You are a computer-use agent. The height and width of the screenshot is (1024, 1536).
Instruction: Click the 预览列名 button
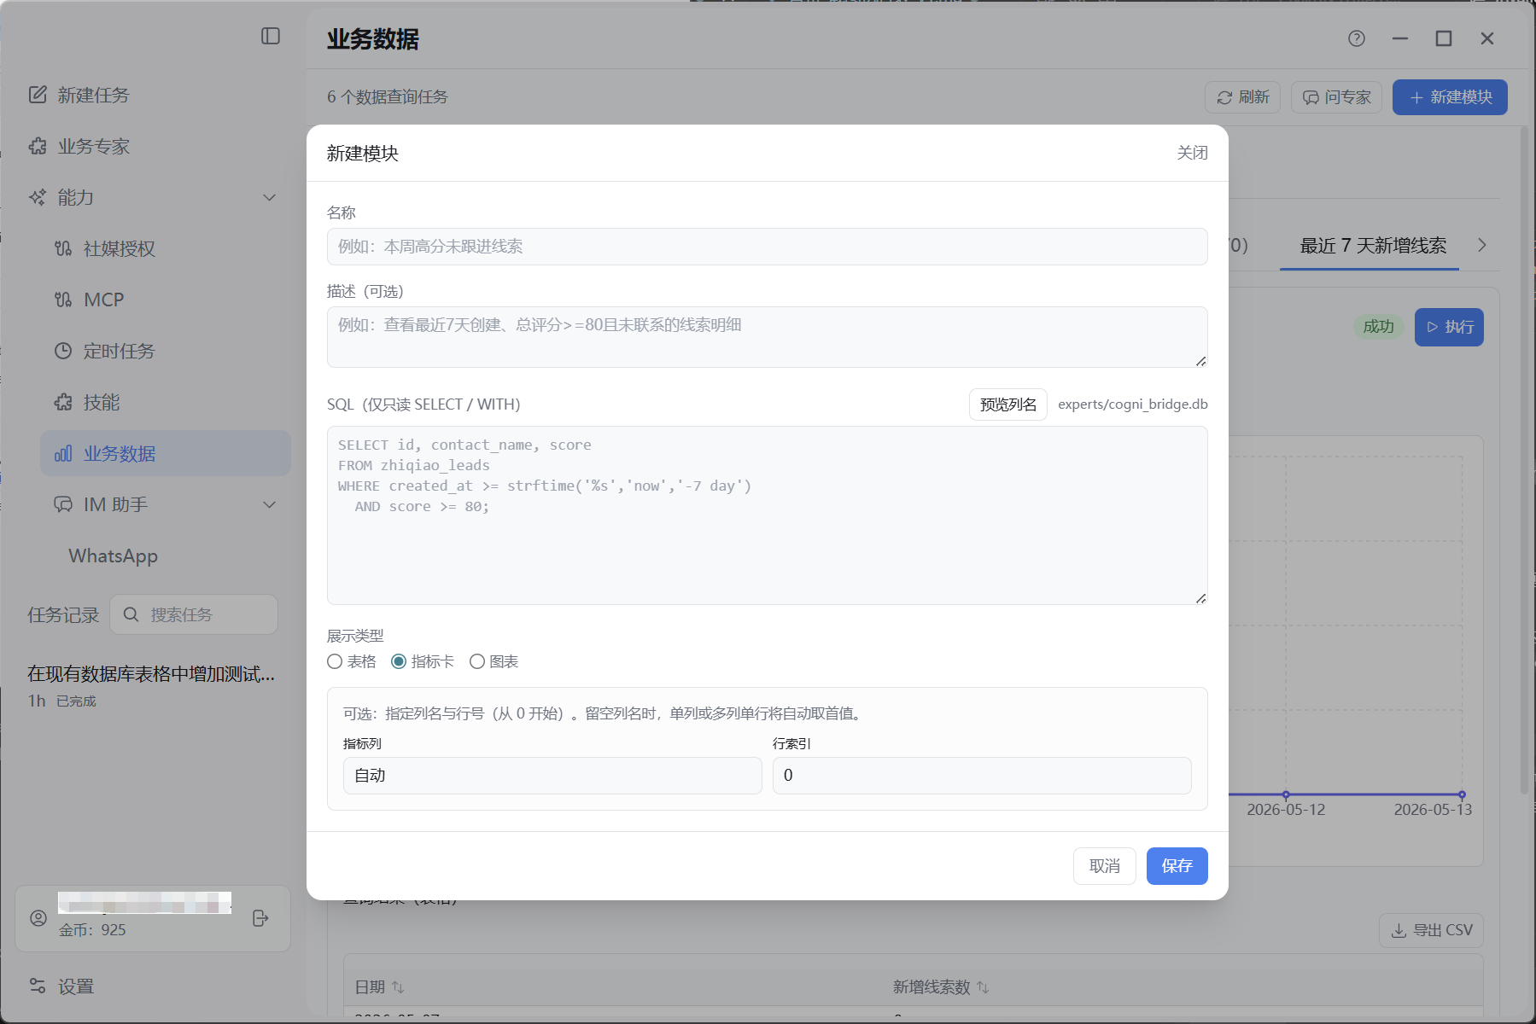pos(1008,404)
